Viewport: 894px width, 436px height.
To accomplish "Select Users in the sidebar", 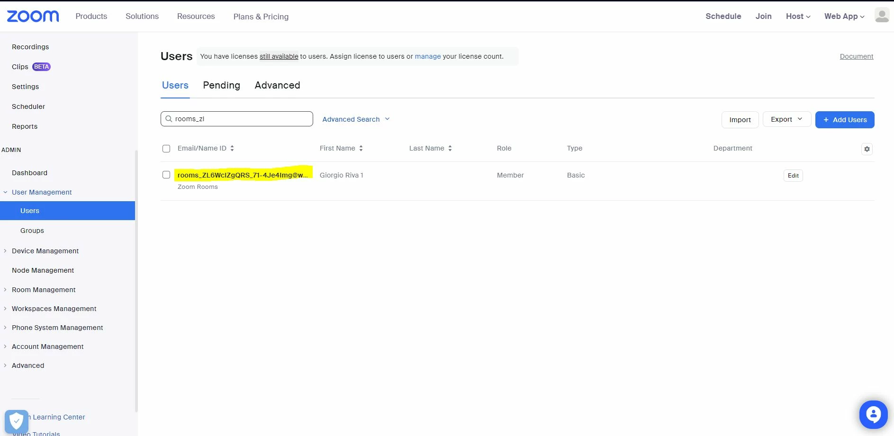I will click(x=67, y=211).
